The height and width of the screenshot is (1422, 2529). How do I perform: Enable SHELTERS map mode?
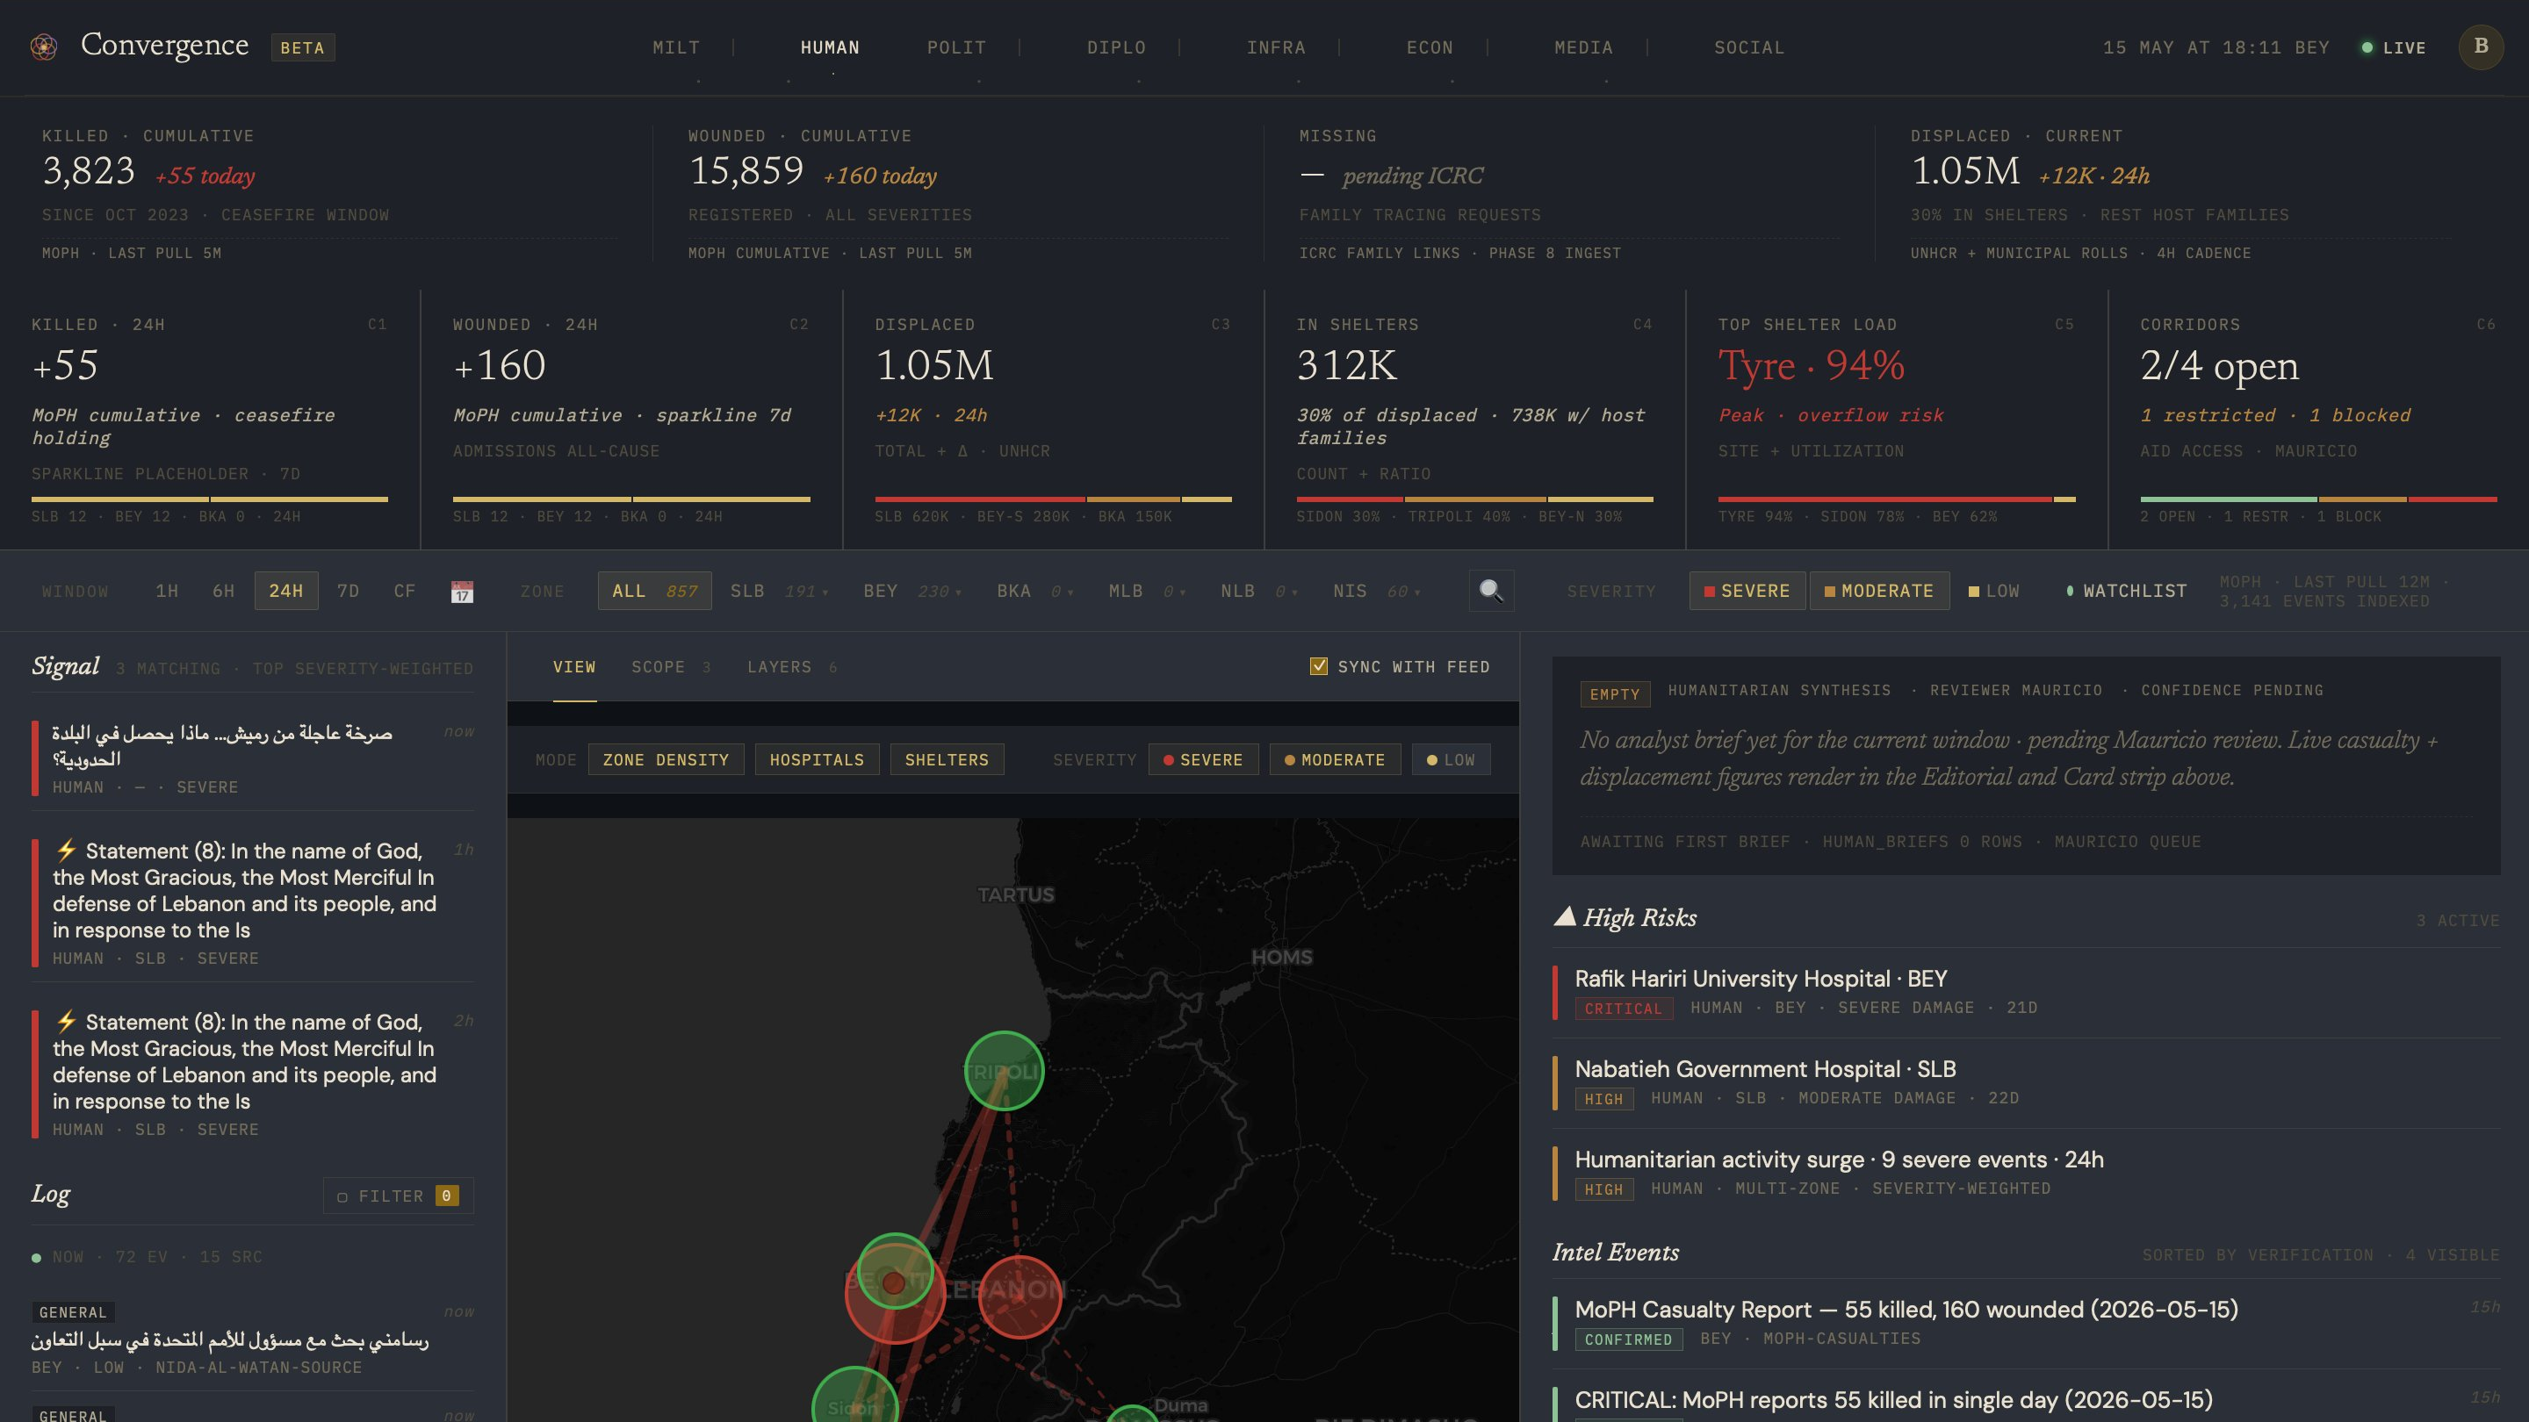pos(947,759)
